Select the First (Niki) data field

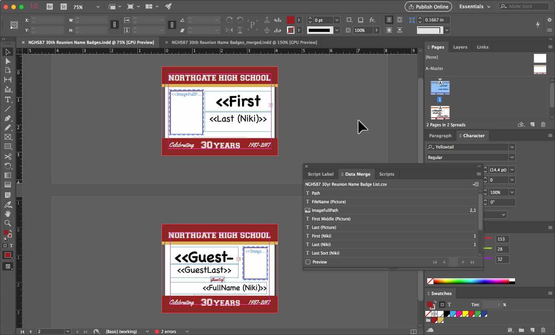pyautogui.click(x=391, y=236)
